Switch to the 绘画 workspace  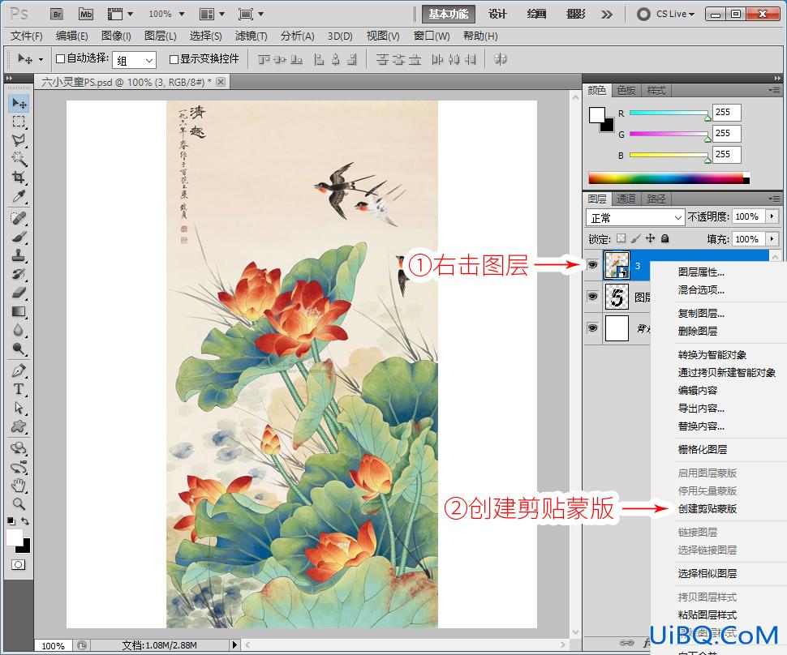click(x=536, y=14)
